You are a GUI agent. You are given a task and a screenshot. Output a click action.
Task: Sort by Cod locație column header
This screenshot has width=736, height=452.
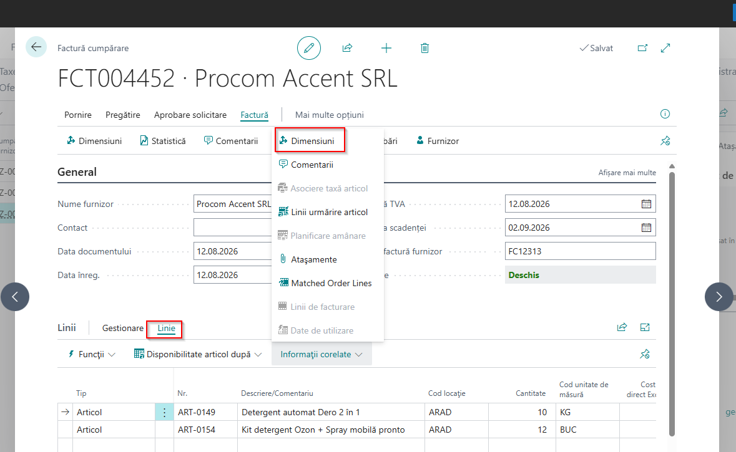pyautogui.click(x=446, y=393)
